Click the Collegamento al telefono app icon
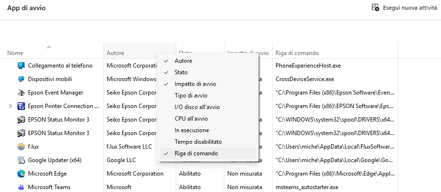The image size is (441, 192). click(x=21, y=66)
